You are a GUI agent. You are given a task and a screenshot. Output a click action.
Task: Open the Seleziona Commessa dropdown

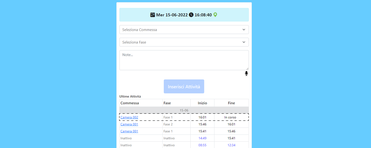184,30
